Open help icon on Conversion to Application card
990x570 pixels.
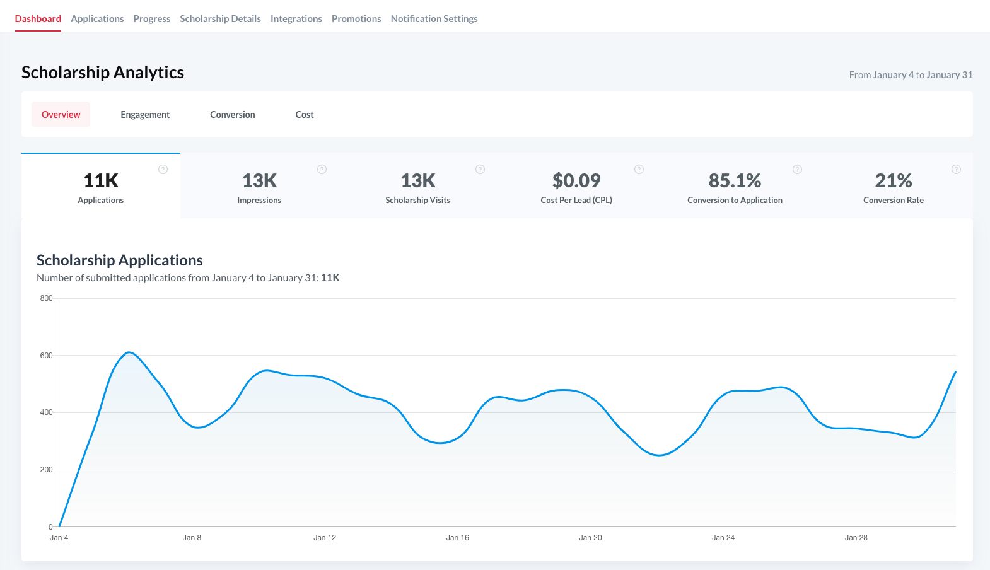797,169
